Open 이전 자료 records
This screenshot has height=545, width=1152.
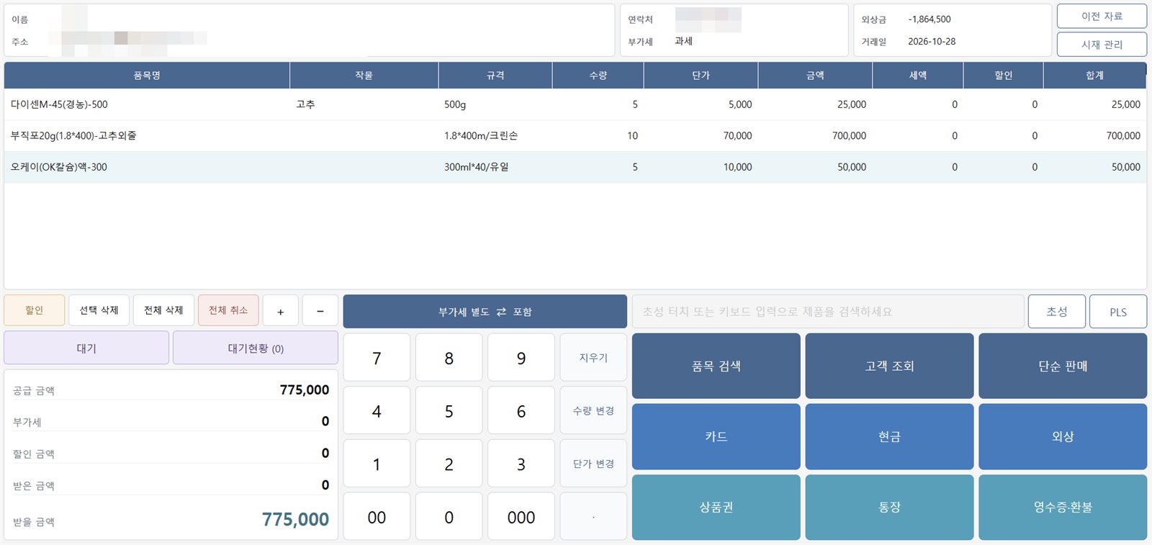click(x=1102, y=17)
